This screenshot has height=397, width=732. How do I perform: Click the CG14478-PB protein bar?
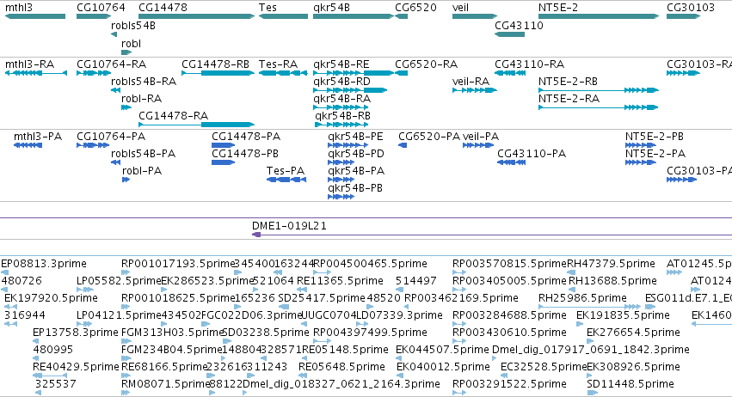pos(223,162)
